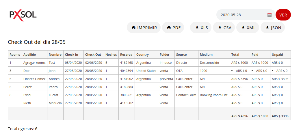This screenshot has height=140, width=301.
Task: Click the date field showing 2020-05-28
Action: click(x=246, y=15)
